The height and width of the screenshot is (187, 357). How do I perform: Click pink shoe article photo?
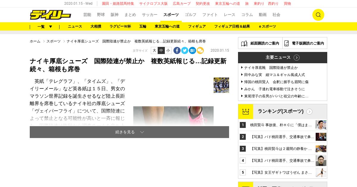point(173,116)
